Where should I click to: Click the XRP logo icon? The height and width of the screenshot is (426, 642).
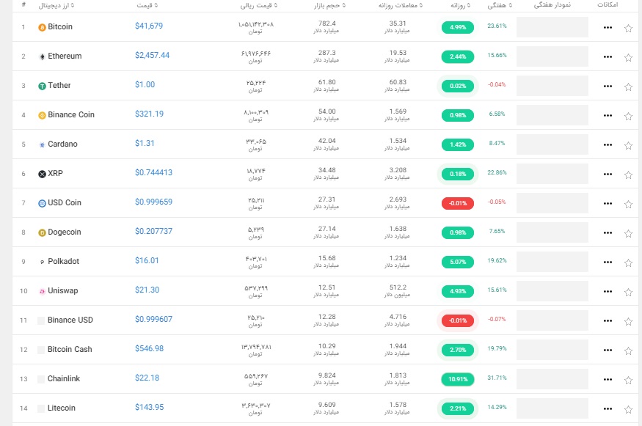(42, 174)
